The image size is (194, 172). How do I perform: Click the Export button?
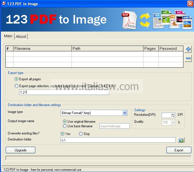coord(179,150)
